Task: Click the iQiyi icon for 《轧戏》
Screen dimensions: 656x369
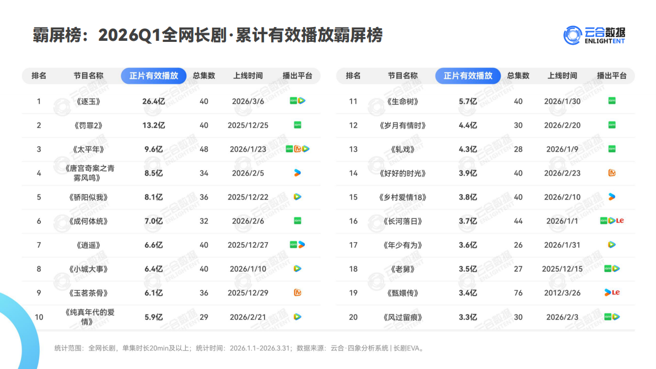Action: [x=612, y=149]
